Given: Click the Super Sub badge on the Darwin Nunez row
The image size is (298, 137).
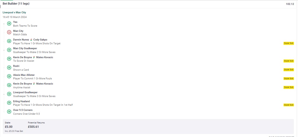Looking at the screenshot, I should [288, 43].
